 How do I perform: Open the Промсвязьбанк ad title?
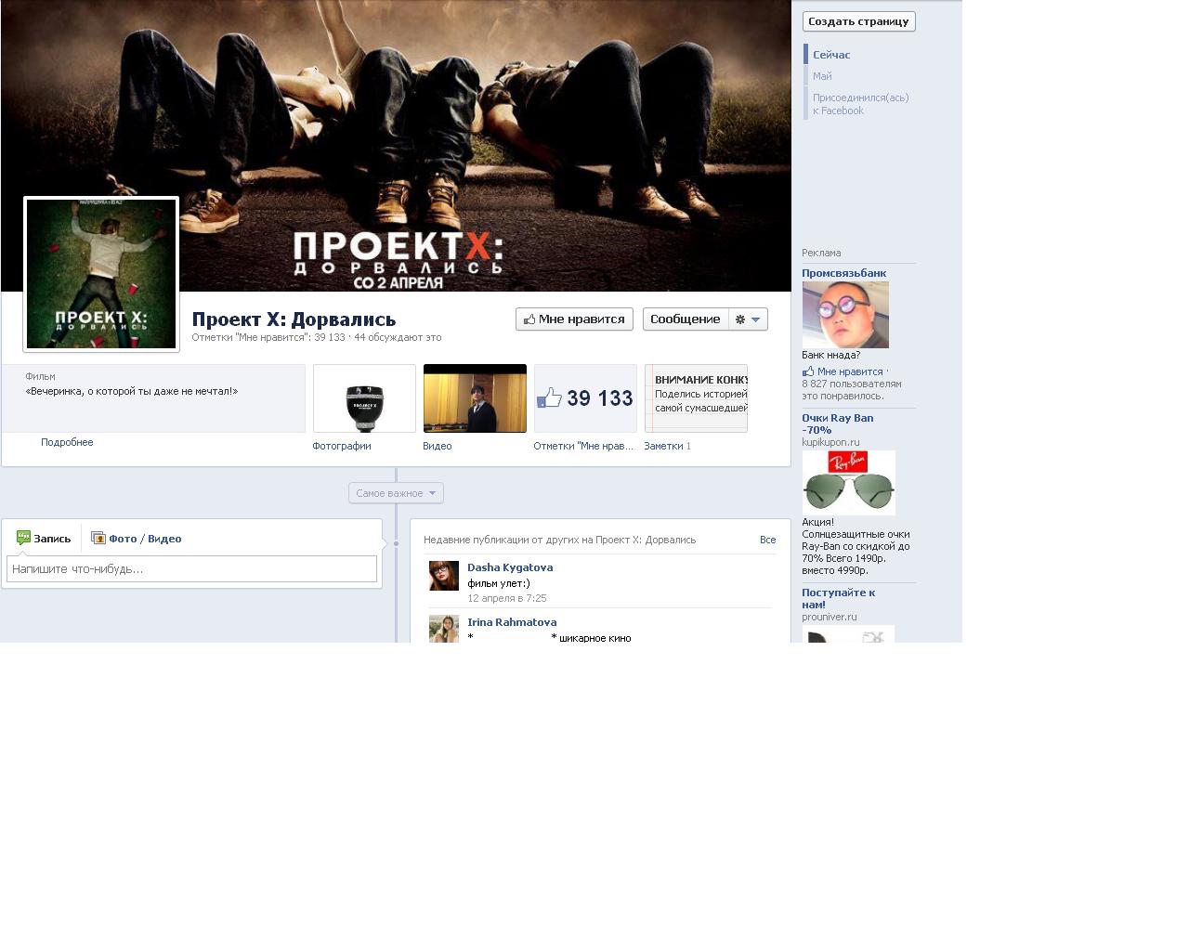[844, 273]
